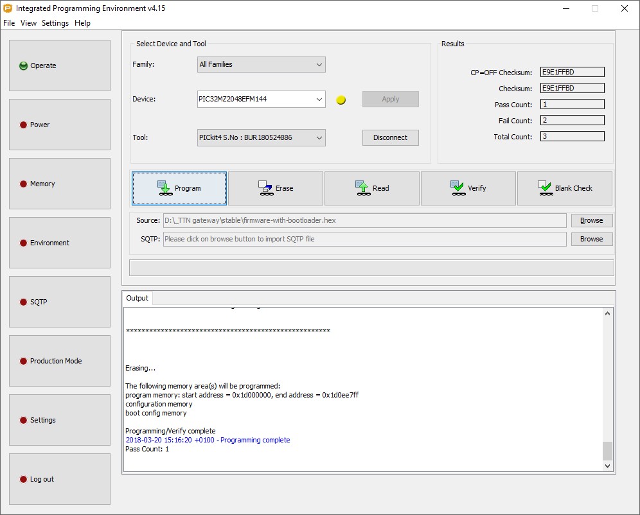Click the Program icon with green arrow
Viewport: 640px width, 515px height.
click(x=166, y=188)
